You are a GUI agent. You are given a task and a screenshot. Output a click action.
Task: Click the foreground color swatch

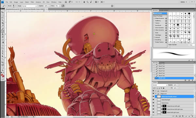click(x=2, y=75)
